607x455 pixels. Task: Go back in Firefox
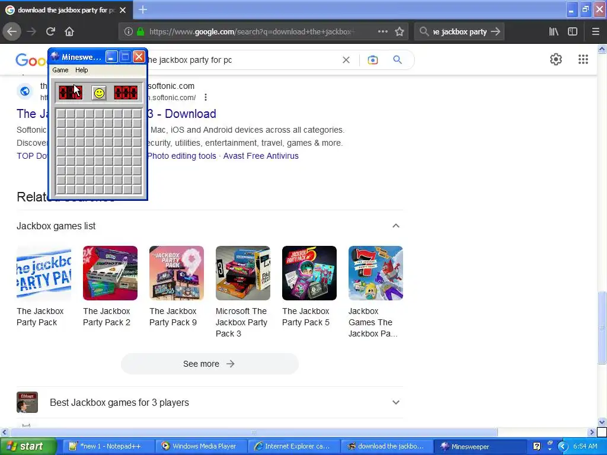pyautogui.click(x=12, y=32)
